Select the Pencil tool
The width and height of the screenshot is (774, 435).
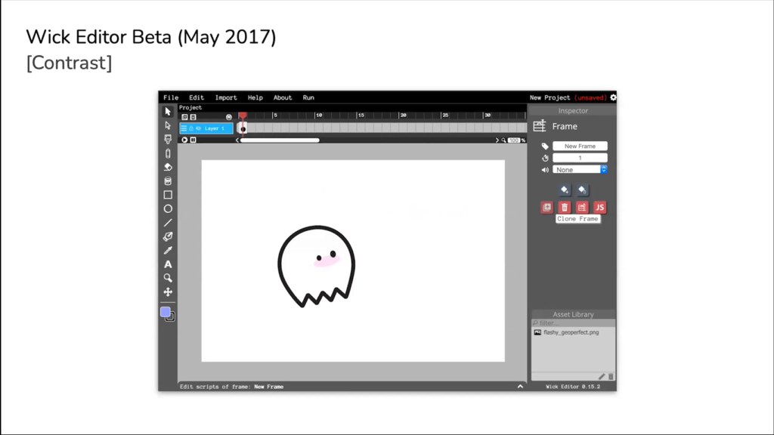click(168, 153)
